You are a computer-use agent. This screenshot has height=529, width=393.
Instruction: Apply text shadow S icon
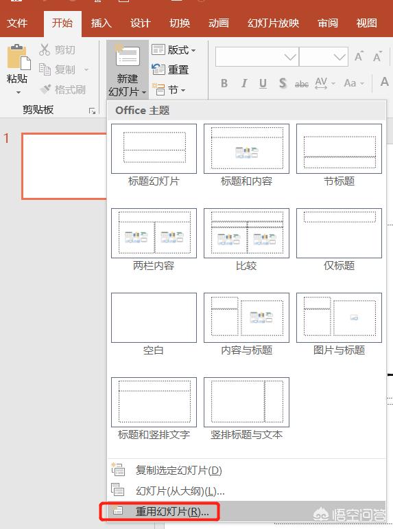coord(283,83)
